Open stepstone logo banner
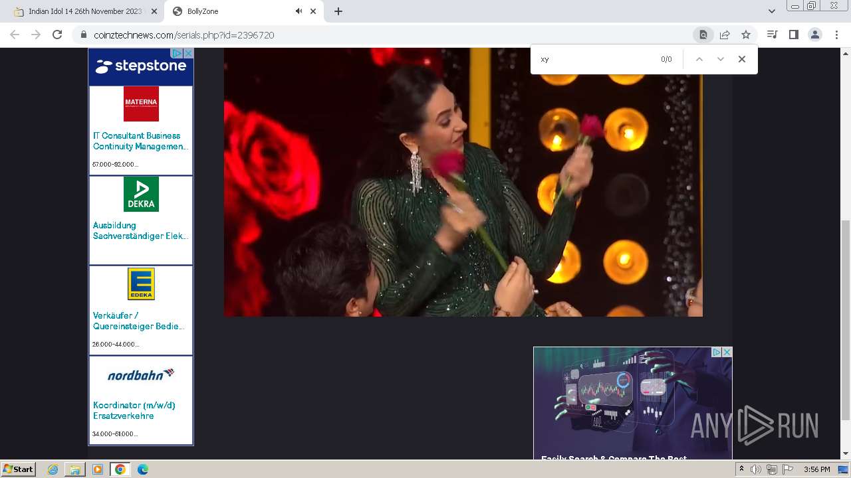851x478 pixels. pyautogui.click(x=141, y=66)
